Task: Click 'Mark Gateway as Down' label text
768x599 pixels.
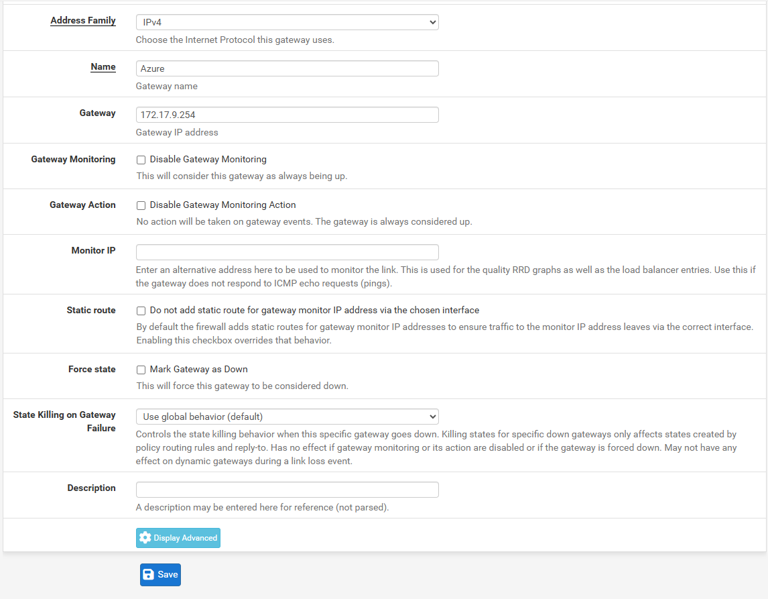Action: (x=199, y=369)
